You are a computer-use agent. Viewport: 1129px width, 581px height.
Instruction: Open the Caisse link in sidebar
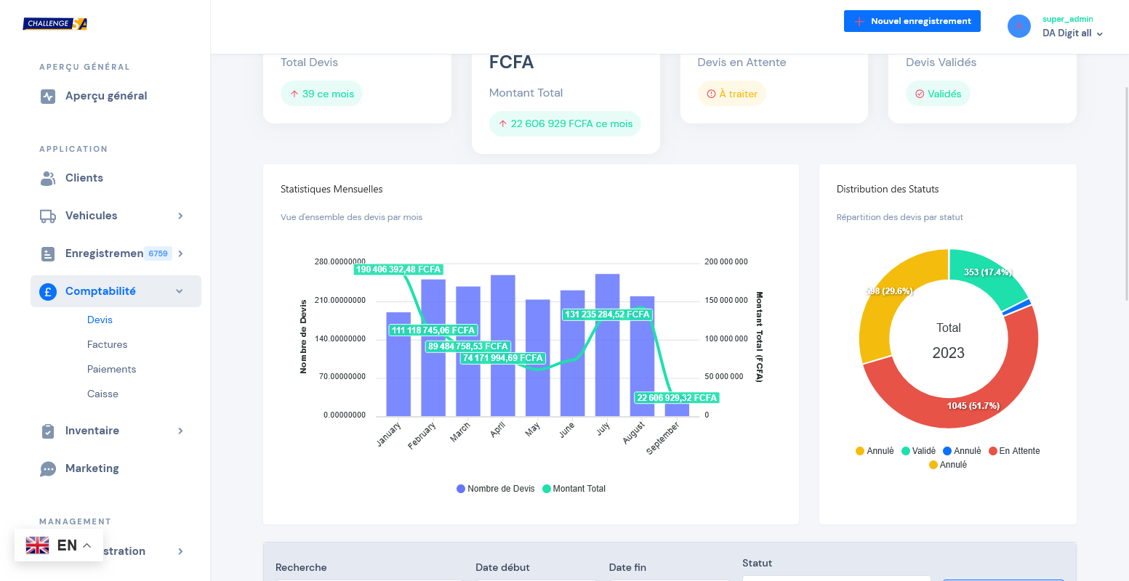pos(103,394)
